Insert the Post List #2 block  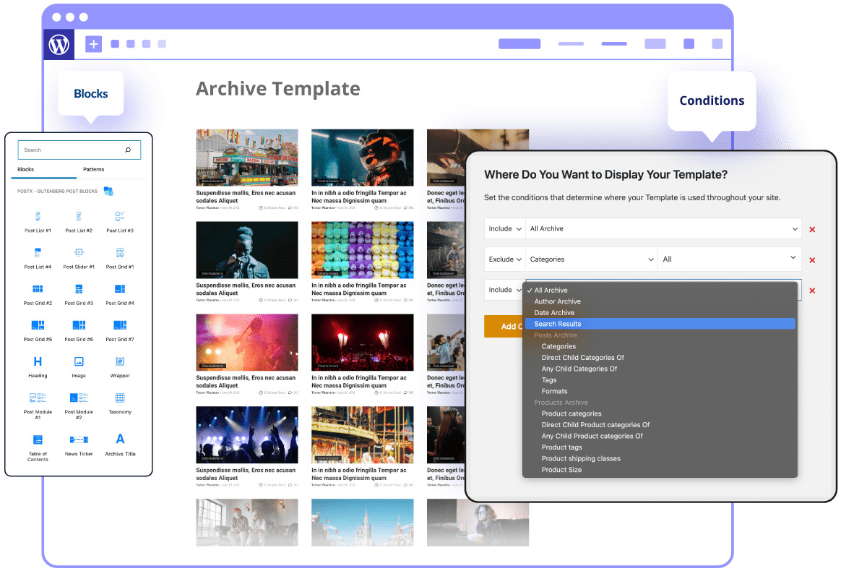79,222
